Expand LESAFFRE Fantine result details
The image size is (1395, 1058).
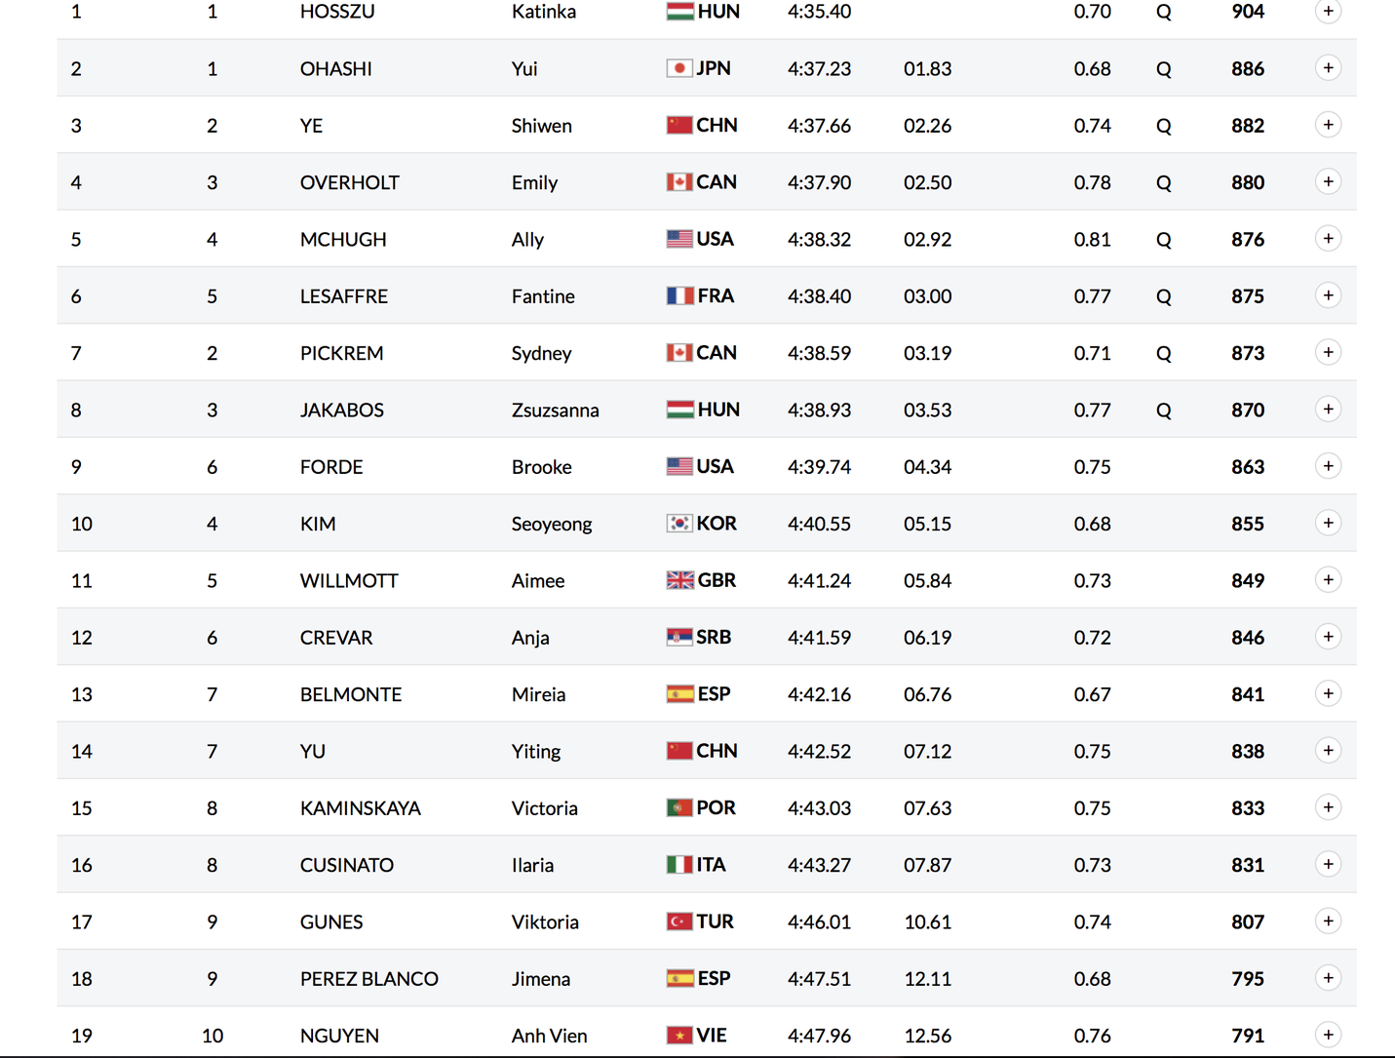pos(1328,295)
